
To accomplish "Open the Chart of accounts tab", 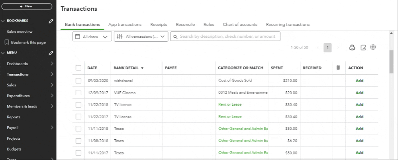I will [x=240, y=25].
